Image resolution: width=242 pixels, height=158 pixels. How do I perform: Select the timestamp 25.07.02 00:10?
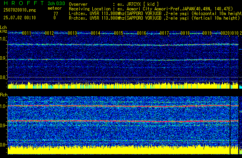[x=20, y=18]
